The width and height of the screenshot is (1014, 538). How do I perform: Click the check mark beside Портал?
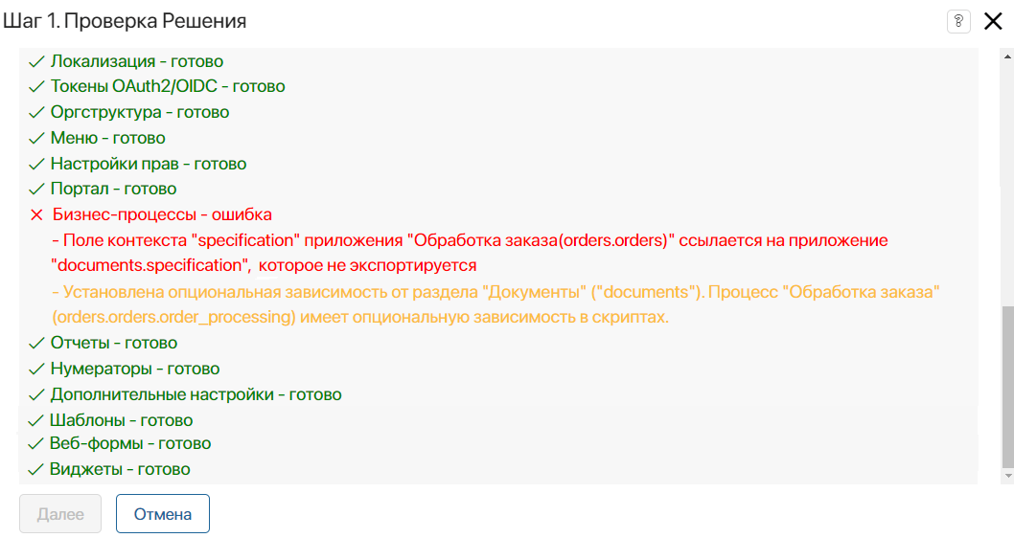click(36, 190)
